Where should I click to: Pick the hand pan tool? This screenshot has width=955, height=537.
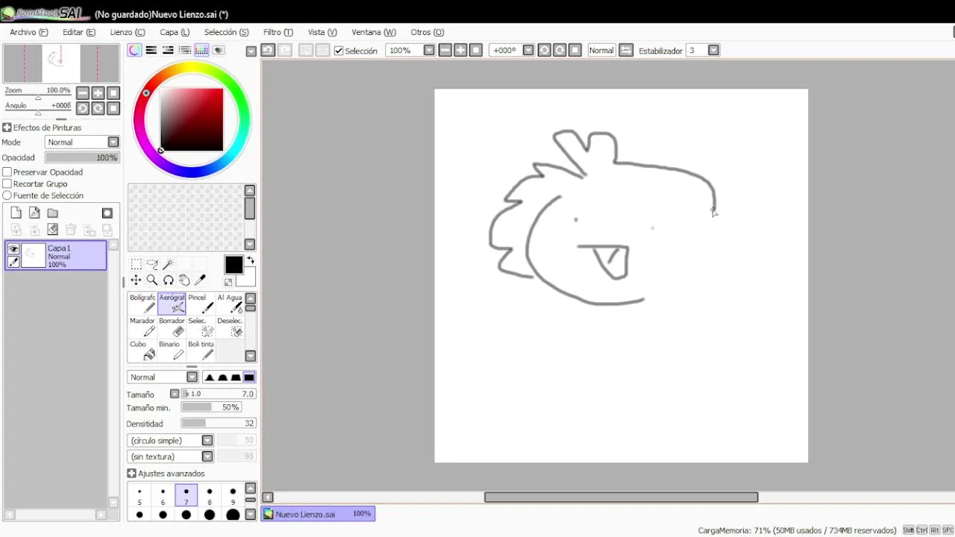click(x=184, y=280)
